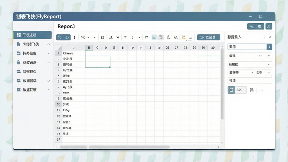Click the user profile icon at top right
The height and width of the screenshot is (162, 288).
[269, 26]
